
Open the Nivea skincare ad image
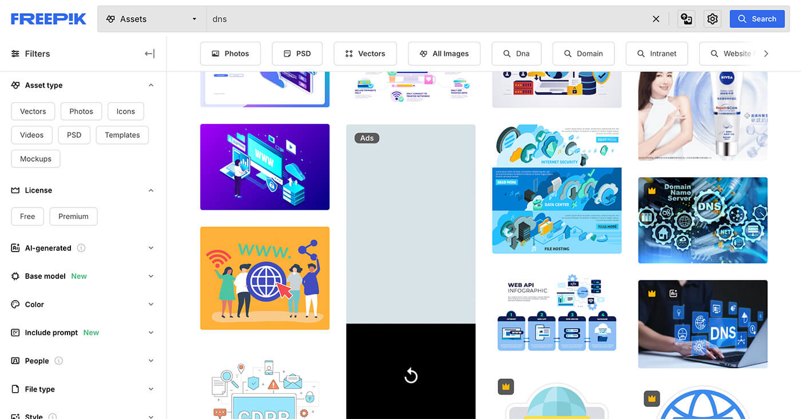[703, 116]
